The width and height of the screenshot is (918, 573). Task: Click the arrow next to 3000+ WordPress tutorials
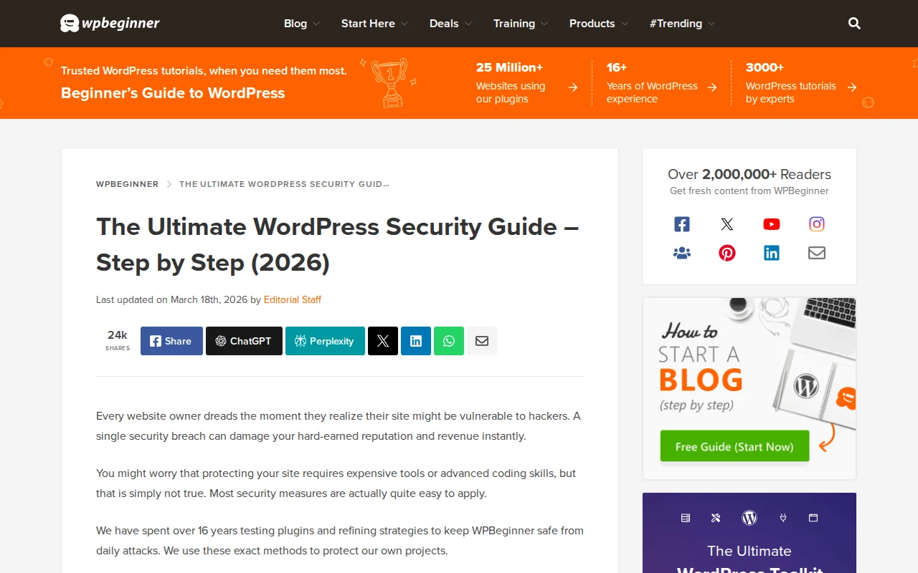click(852, 87)
